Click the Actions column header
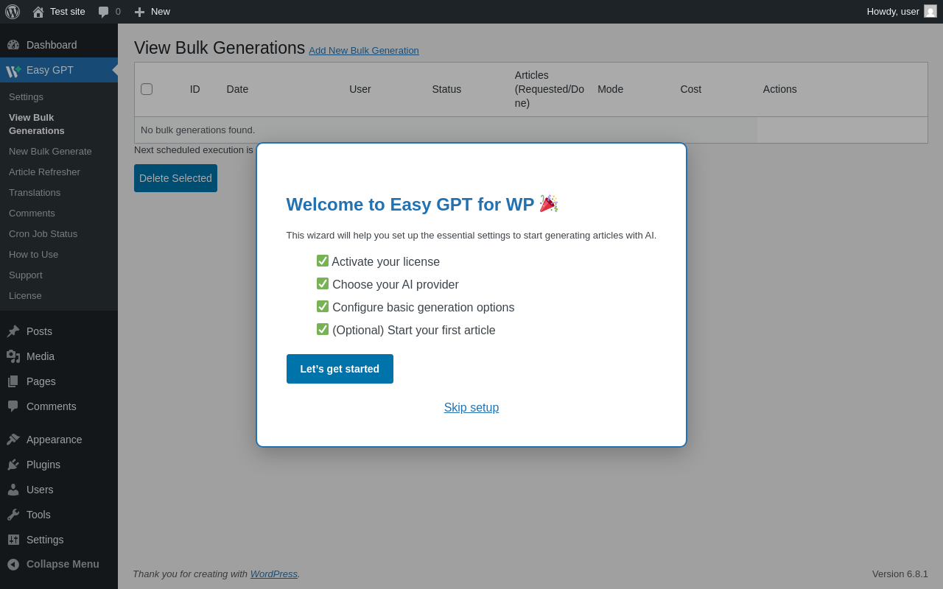Image resolution: width=943 pixels, height=589 pixels. pos(780,89)
